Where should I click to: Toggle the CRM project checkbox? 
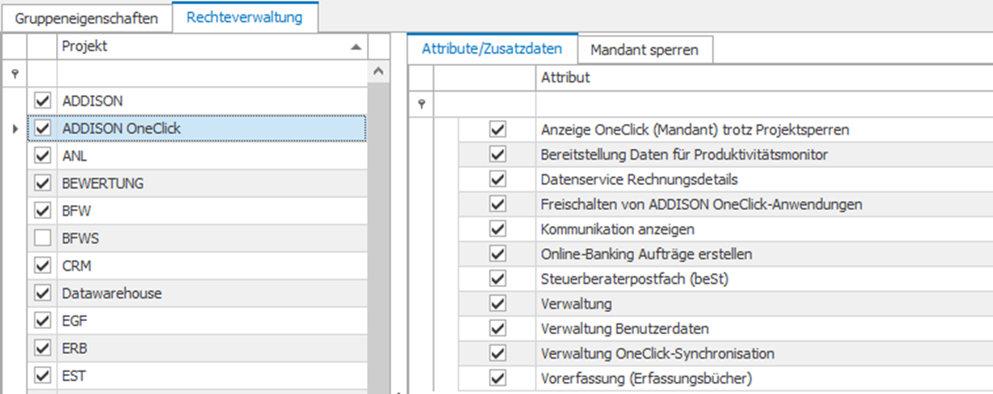[42, 266]
